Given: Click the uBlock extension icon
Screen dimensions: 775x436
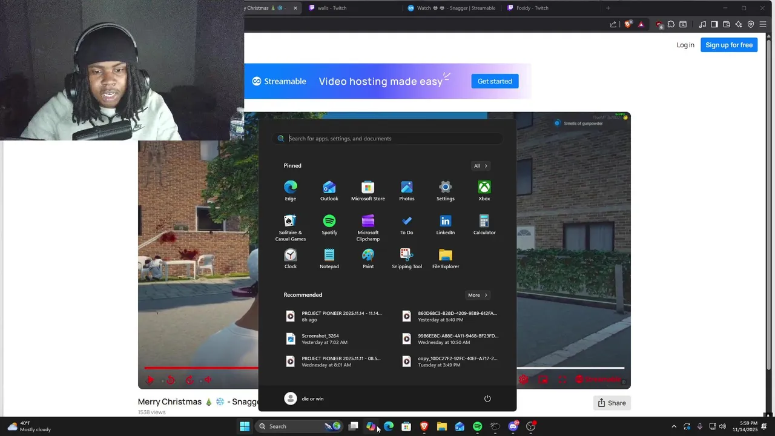Looking at the screenshot, I should click(x=659, y=25).
